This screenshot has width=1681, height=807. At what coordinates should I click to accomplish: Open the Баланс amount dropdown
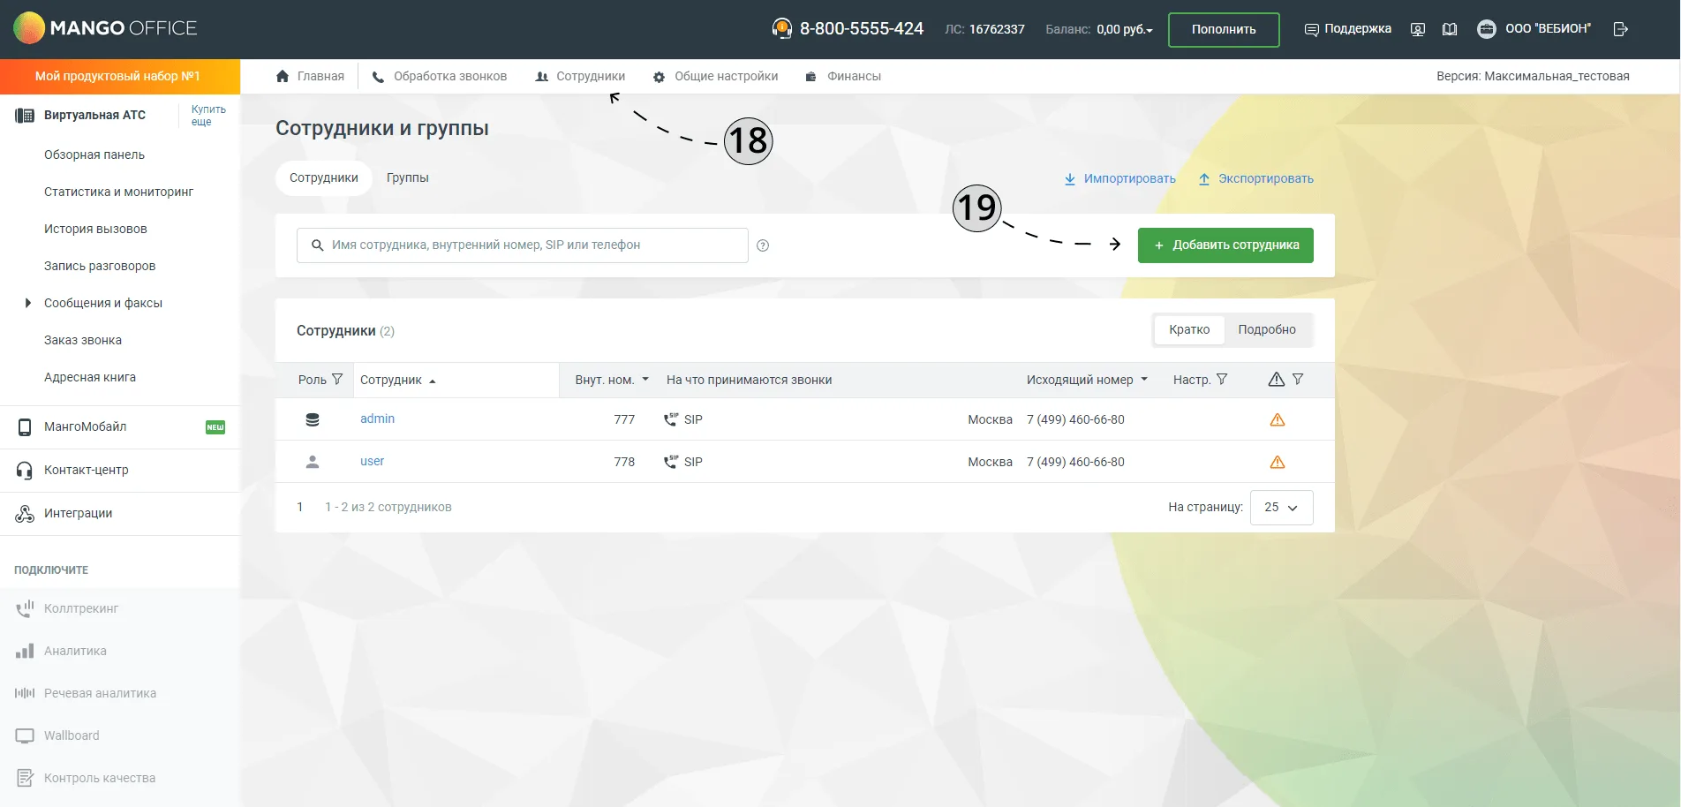tap(1125, 29)
